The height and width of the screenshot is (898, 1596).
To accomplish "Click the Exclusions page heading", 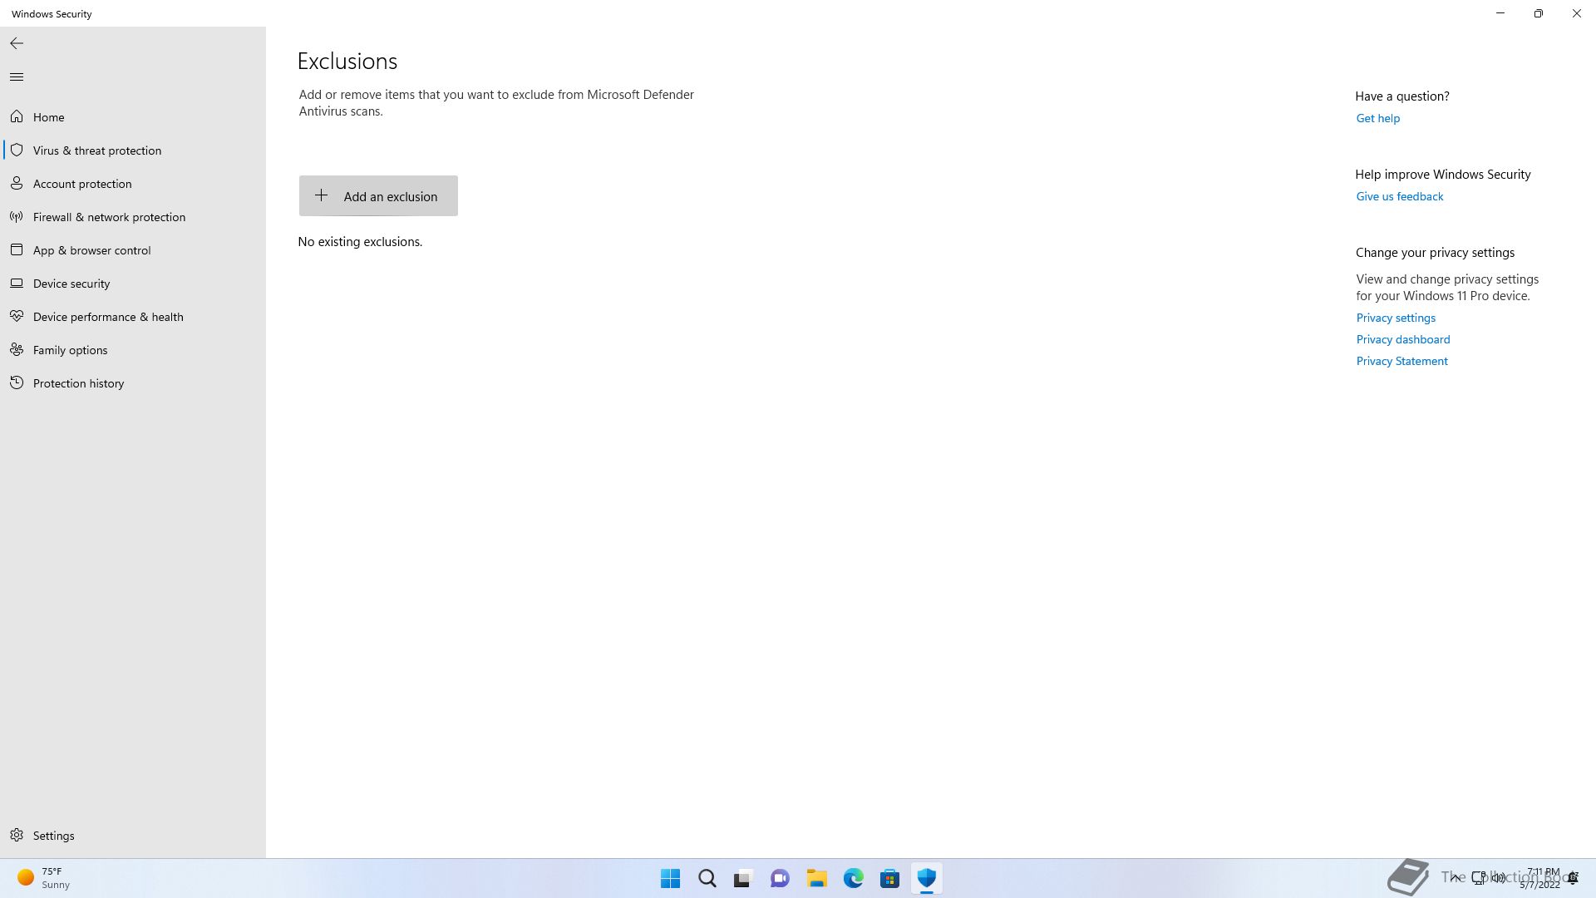I will 347,62.
